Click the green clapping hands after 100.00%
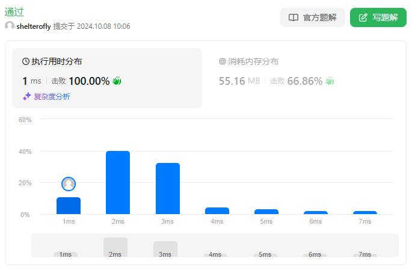The height and width of the screenshot is (270, 412). [117, 81]
